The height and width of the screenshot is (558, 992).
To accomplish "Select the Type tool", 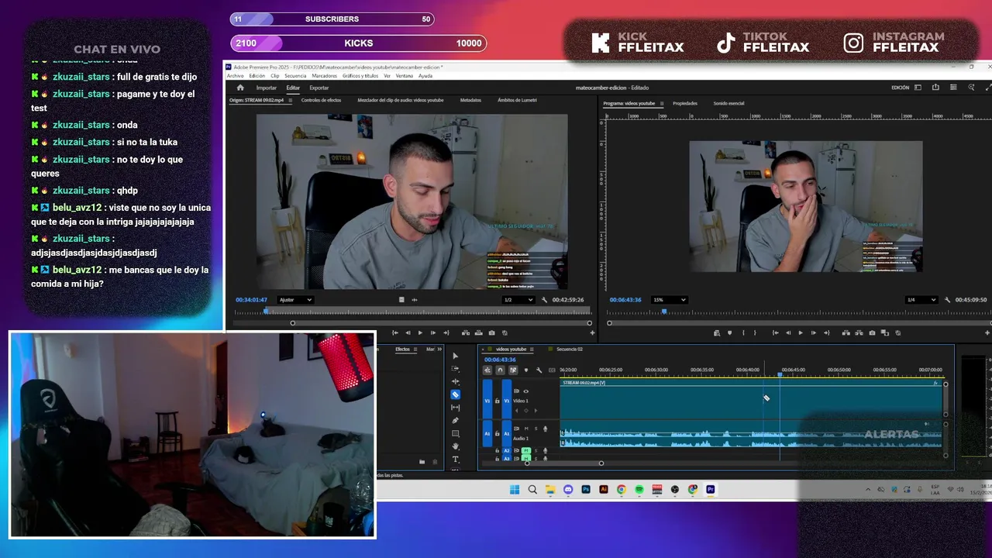I will 456,460.
